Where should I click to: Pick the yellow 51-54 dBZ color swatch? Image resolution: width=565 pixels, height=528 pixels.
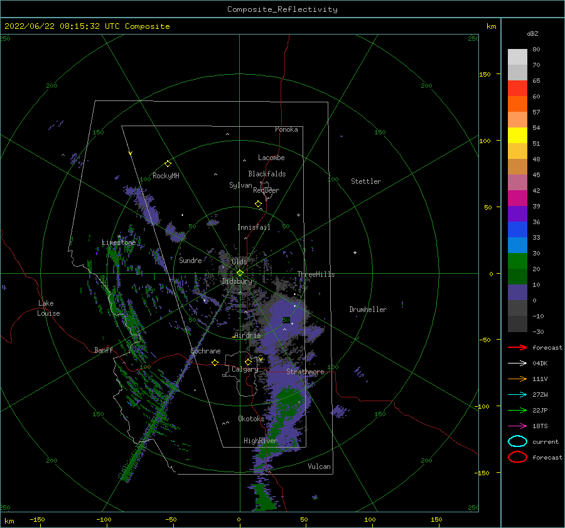[x=517, y=136]
